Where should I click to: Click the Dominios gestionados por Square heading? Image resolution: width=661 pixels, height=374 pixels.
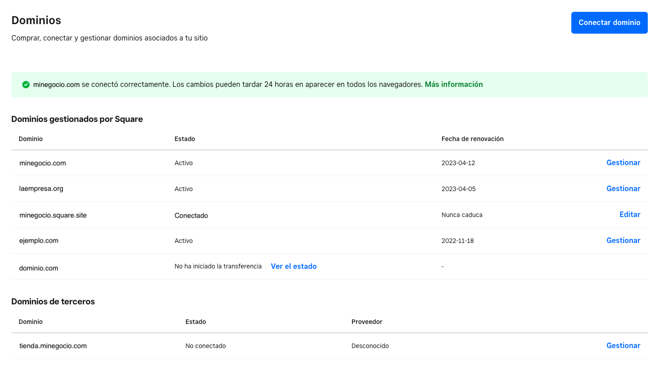pos(77,119)
